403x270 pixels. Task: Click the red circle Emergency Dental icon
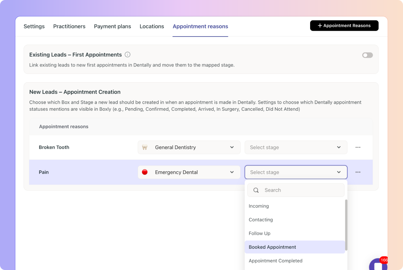[x=145, y=172]
